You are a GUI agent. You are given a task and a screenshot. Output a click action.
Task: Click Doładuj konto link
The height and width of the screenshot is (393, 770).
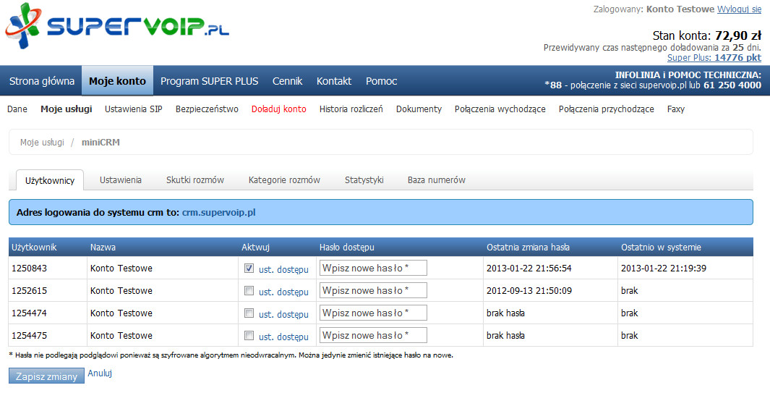pos(279,109)
